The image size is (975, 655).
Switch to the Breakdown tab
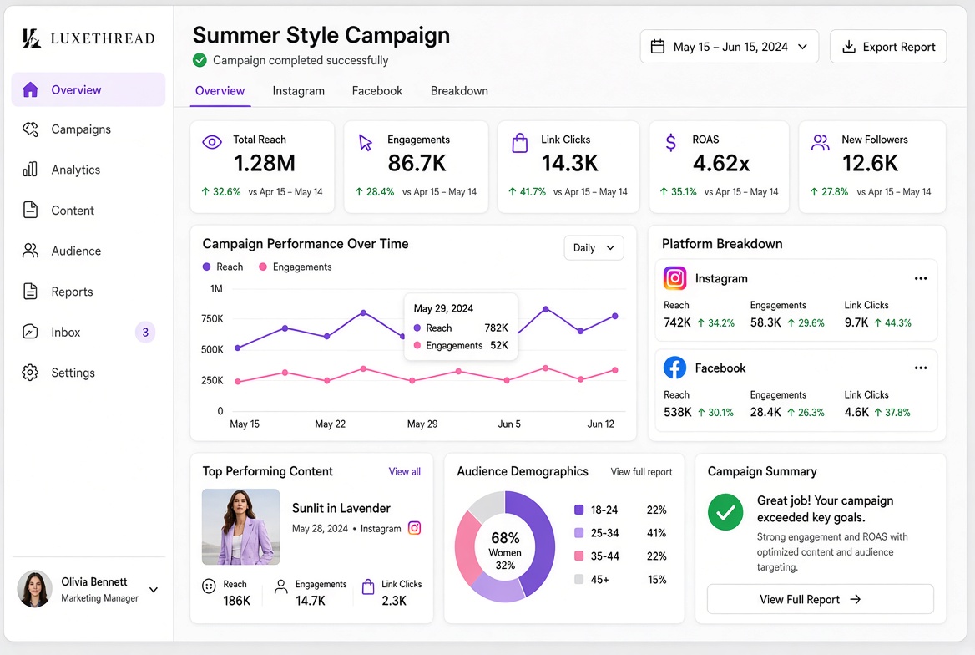click(x=459, y=91)
